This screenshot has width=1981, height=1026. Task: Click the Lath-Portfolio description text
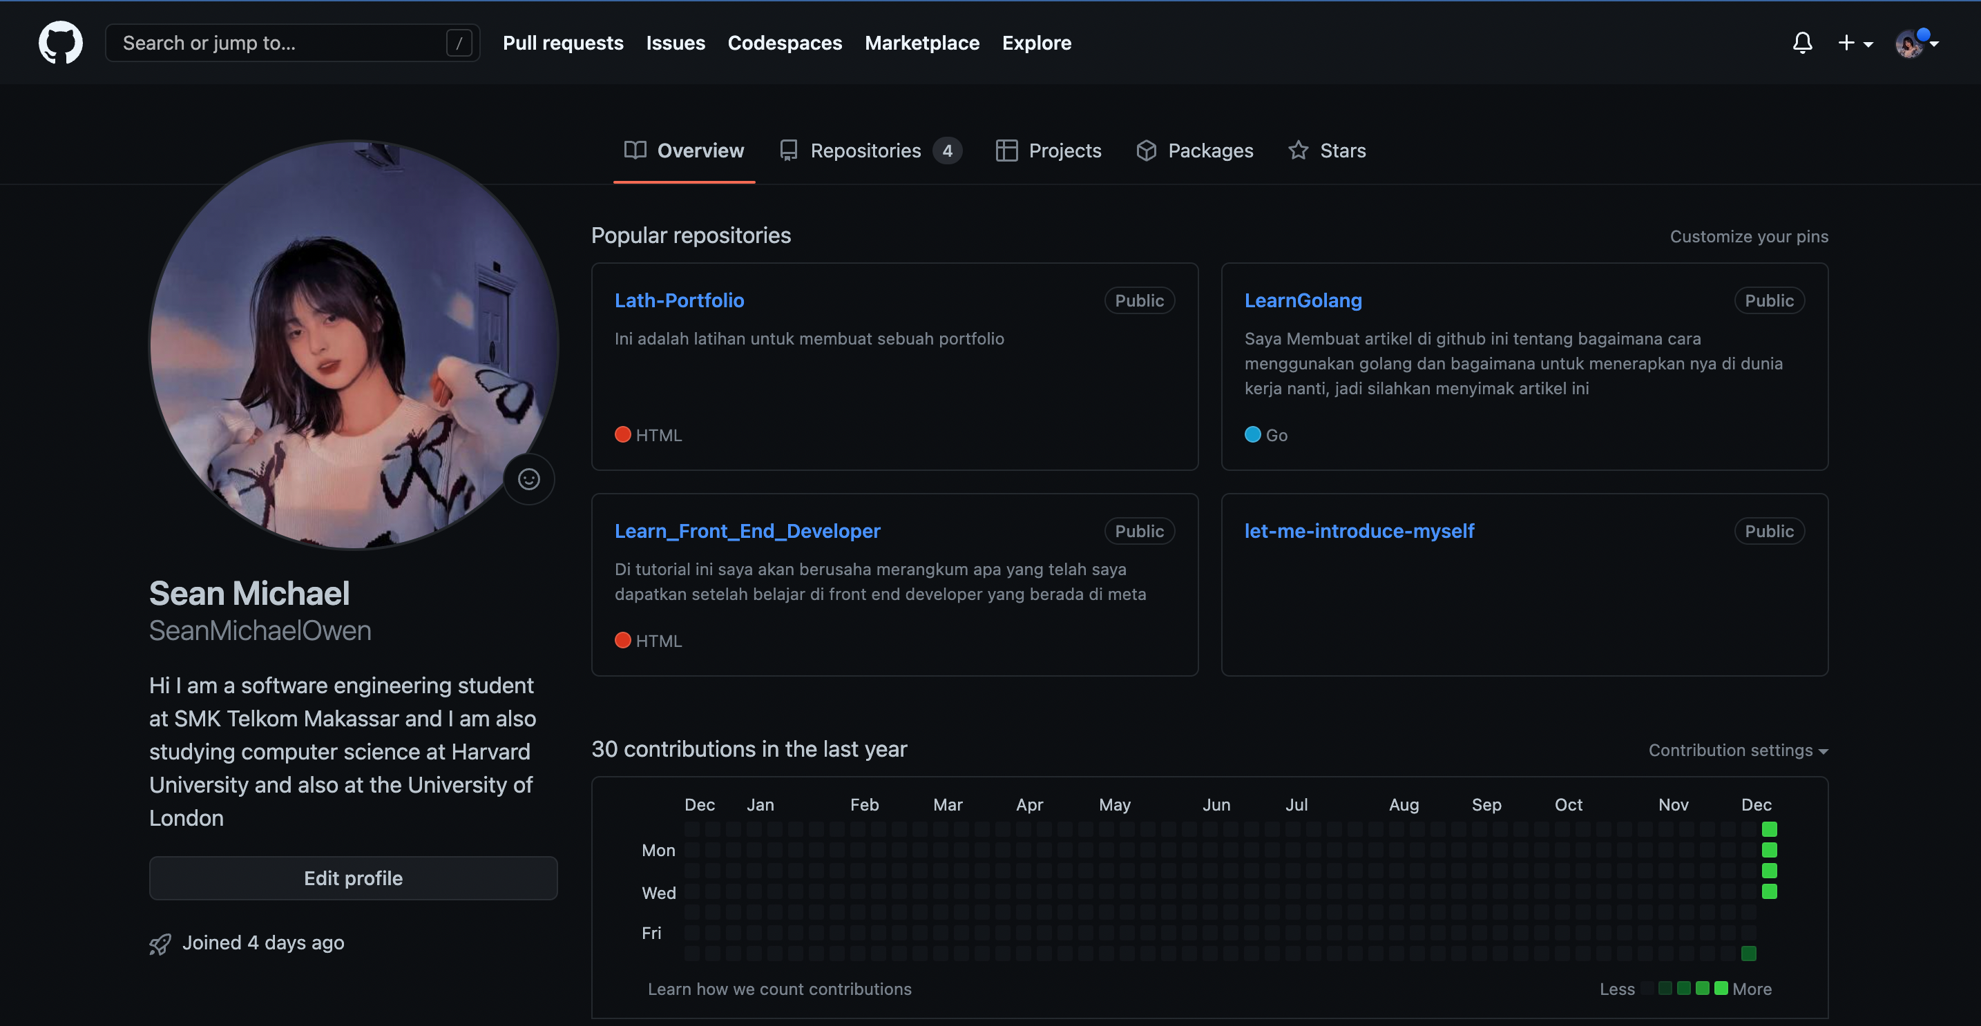[809, 339]
